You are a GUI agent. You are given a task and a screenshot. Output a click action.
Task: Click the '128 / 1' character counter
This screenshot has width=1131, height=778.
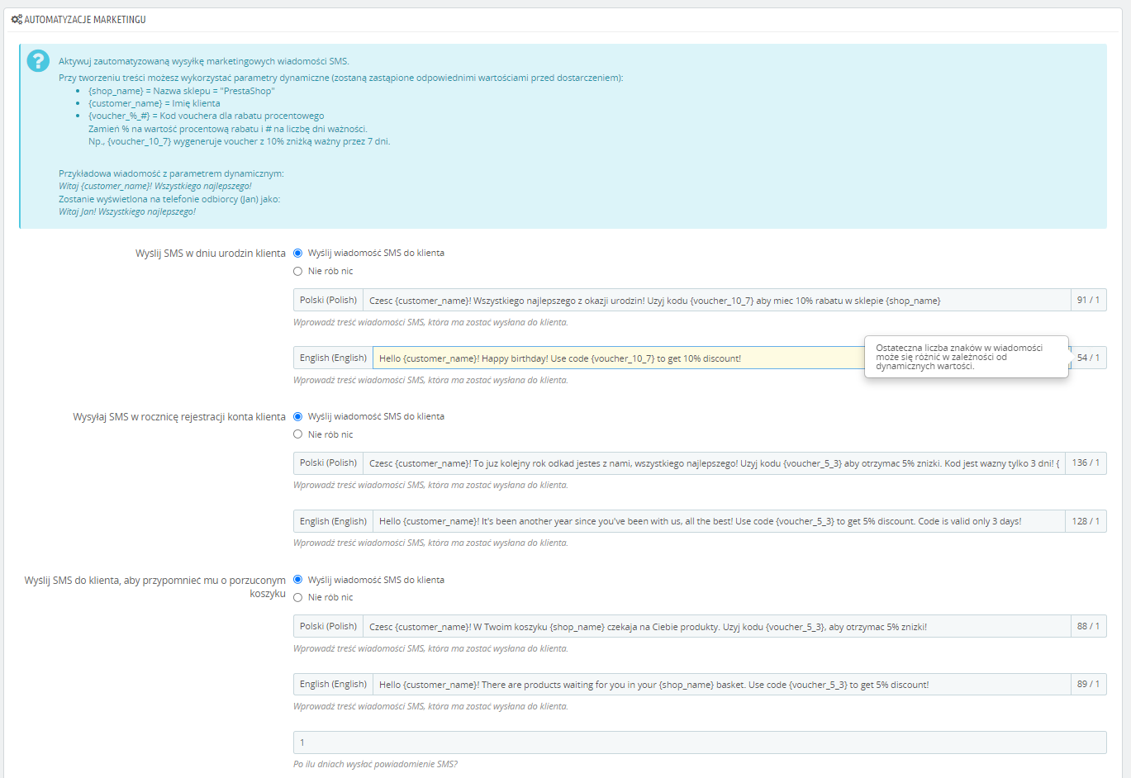[x=1086, y=521]
